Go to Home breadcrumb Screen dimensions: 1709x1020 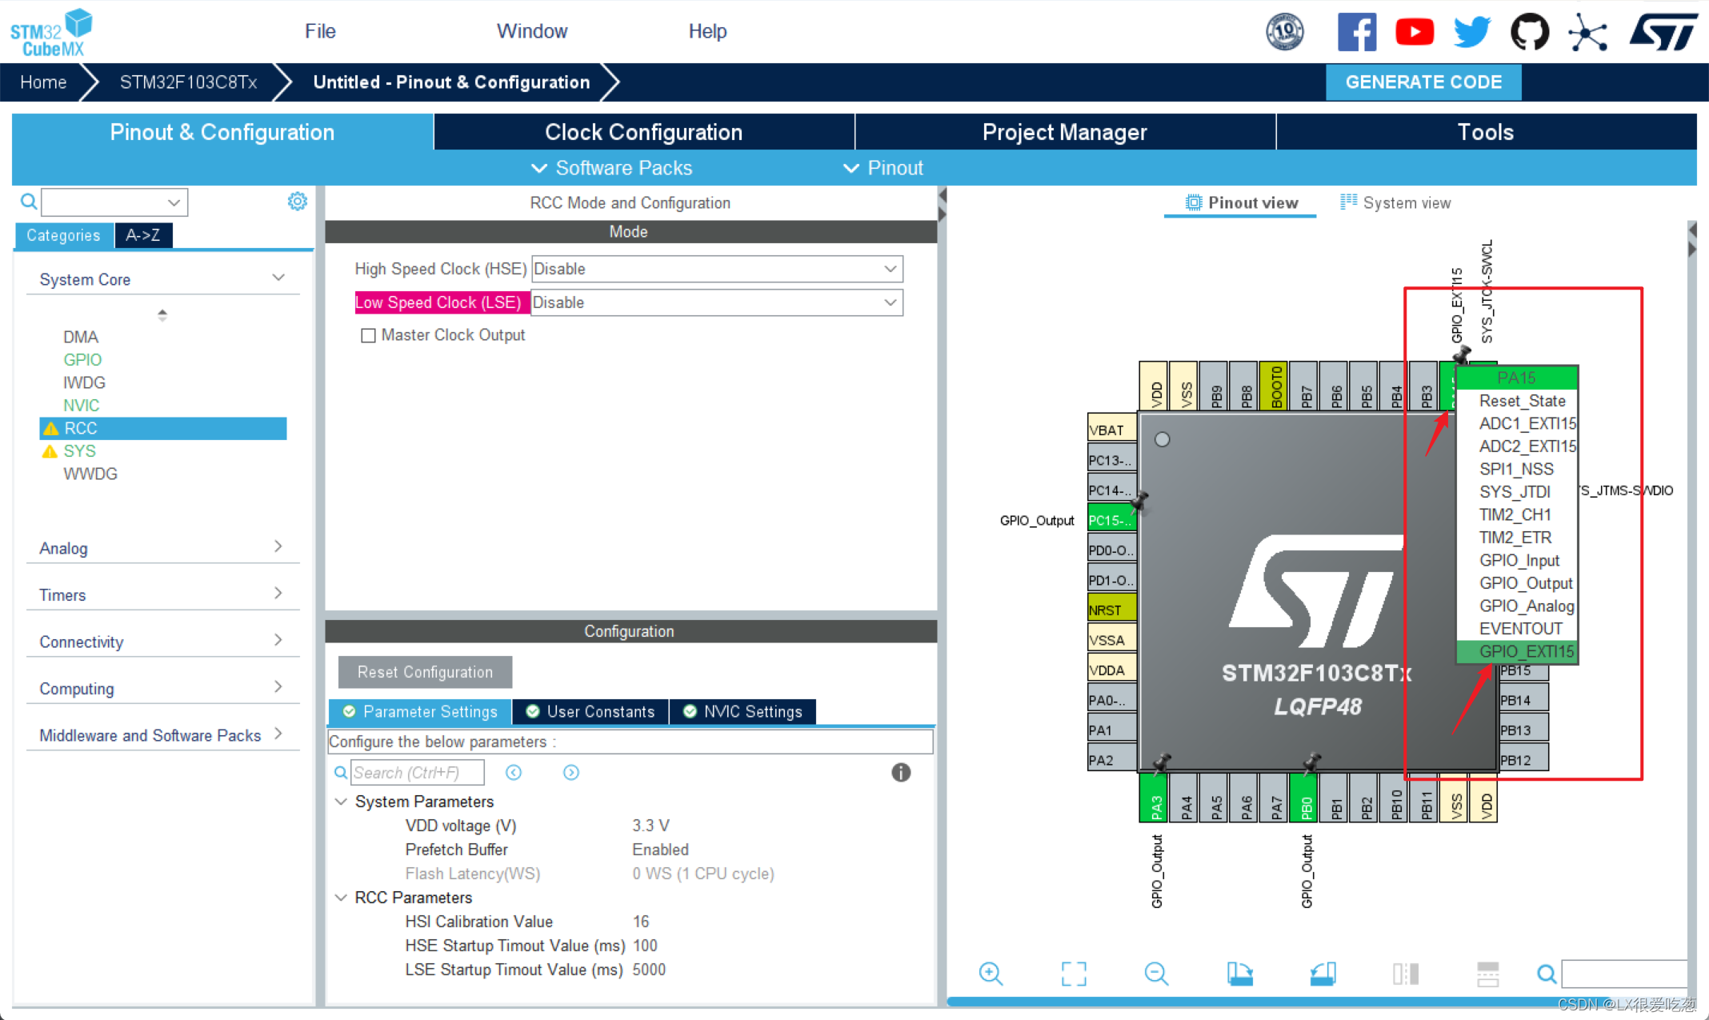click(43, 82)
